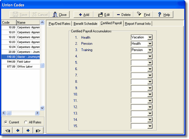Click the Pension accumulator label on row 2
Image resolution: width=189 pixels, height=139 pixels.
click(87, 44)
